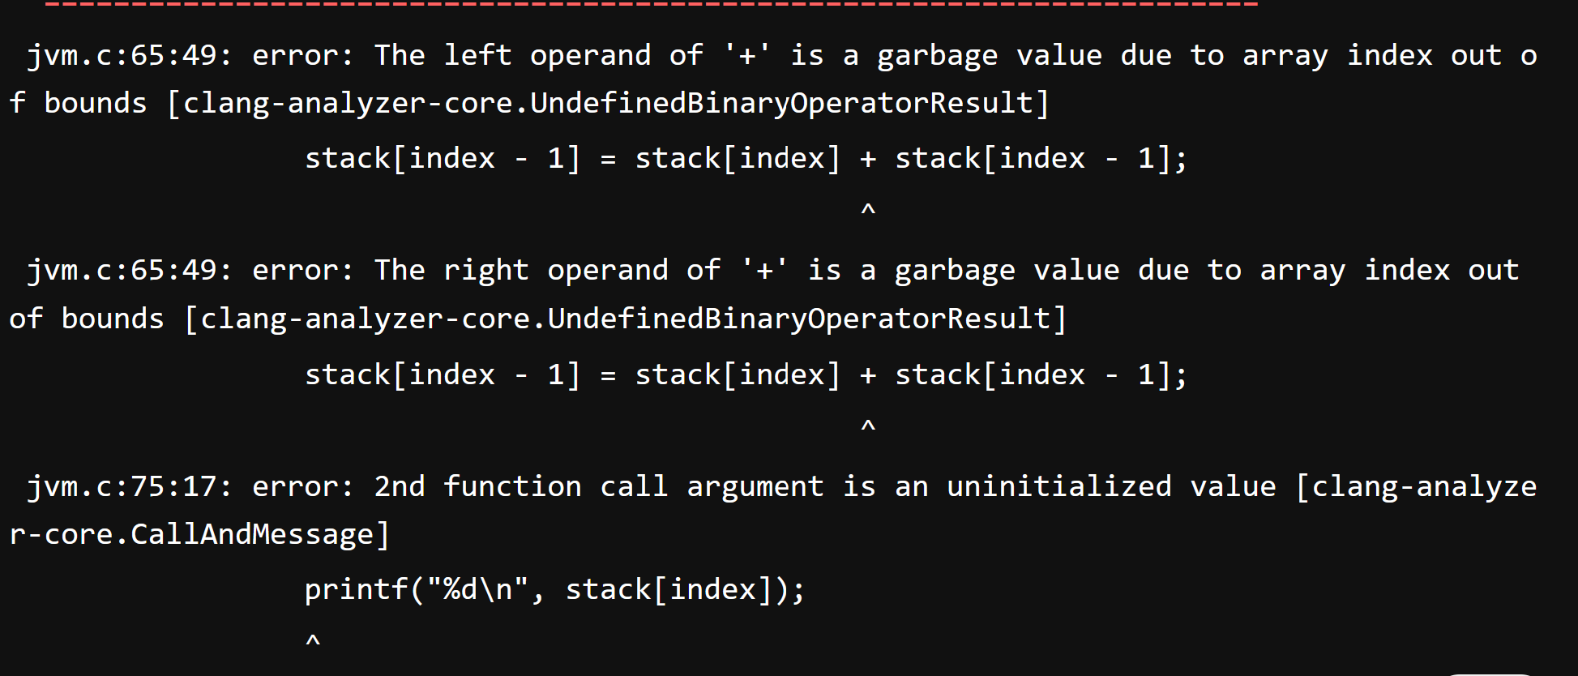Click the word "uninitialized" in third error
Screen dimensions: 1578x676
(1058, 487)
